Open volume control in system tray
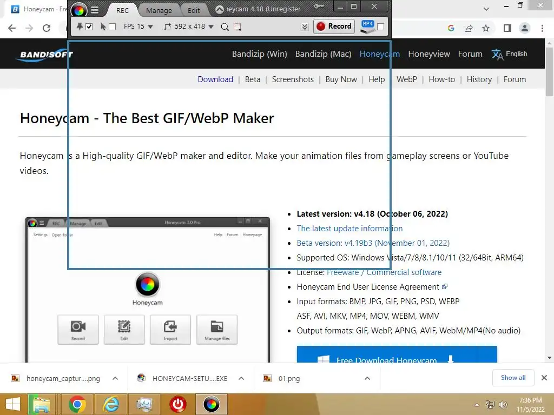 (503, 405)
